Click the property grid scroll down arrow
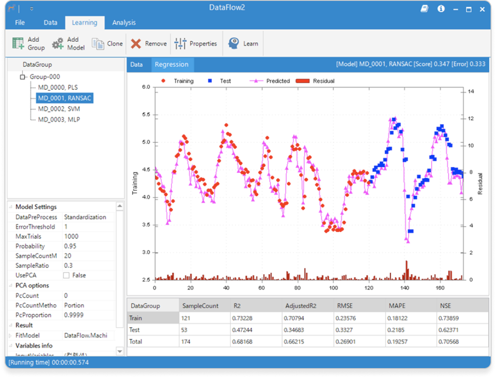Viewport: 496px width, 378px height. pyautogui.click(x=120, y=351)
